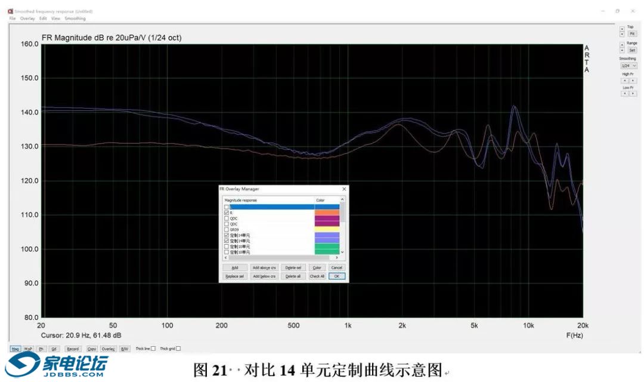Click the Top up-arrow stepper
This screenshot has height=382, width=644.
pyautogui.click(x=622, y=27)
